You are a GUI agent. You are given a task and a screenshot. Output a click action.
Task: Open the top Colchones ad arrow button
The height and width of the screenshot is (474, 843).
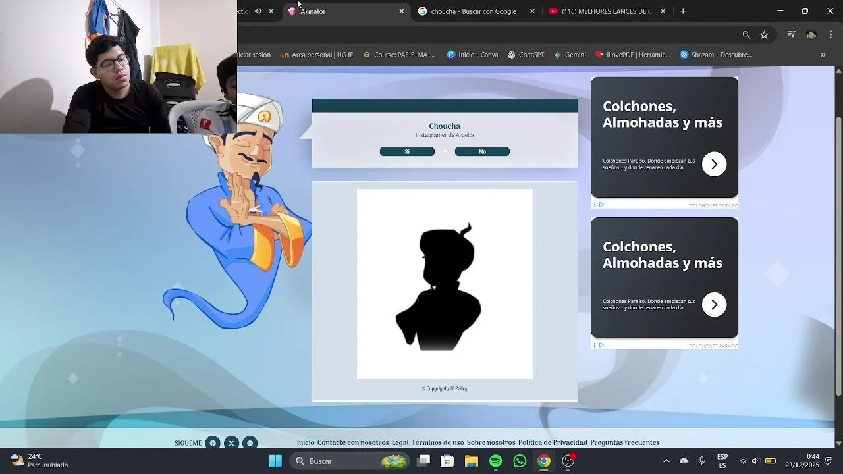(714, 164)
